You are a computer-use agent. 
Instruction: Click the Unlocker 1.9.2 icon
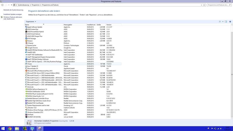pos(26,107)
